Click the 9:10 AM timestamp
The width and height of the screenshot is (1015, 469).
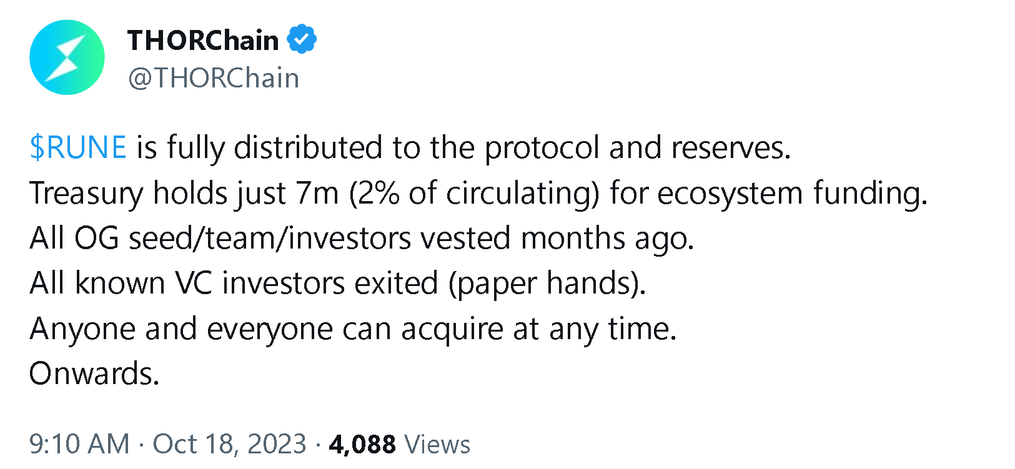79,444
